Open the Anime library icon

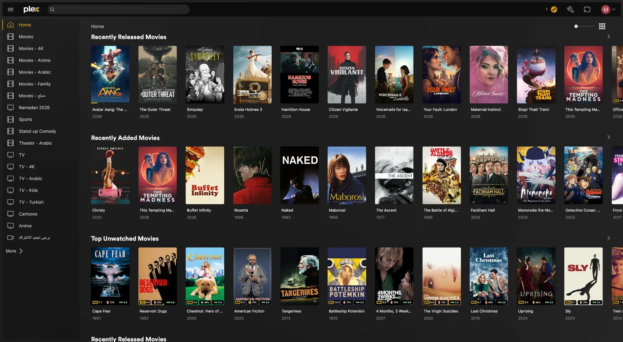11,226
